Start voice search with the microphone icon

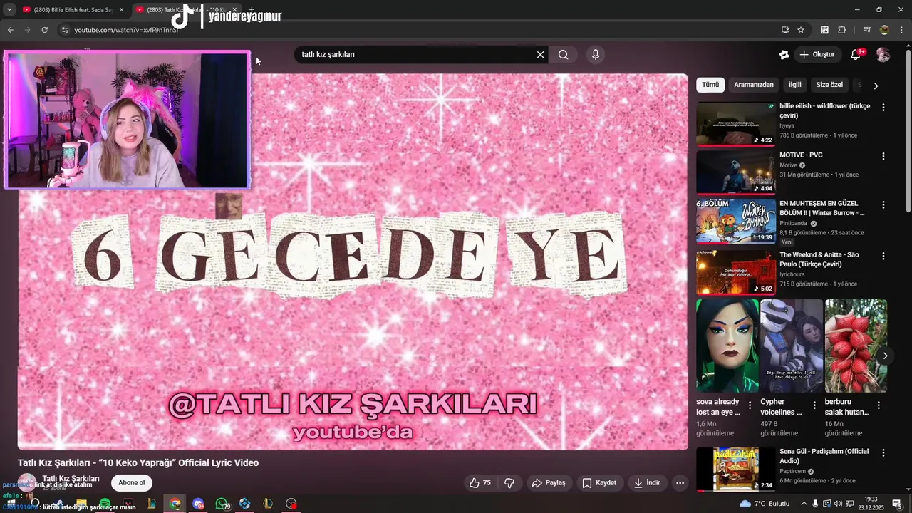596,55
